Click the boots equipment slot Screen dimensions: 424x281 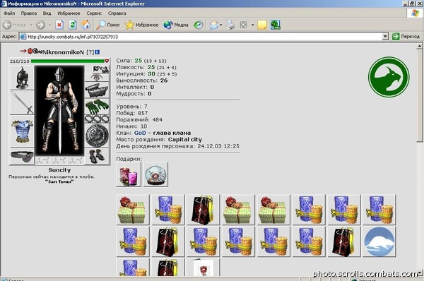point(97,156)
